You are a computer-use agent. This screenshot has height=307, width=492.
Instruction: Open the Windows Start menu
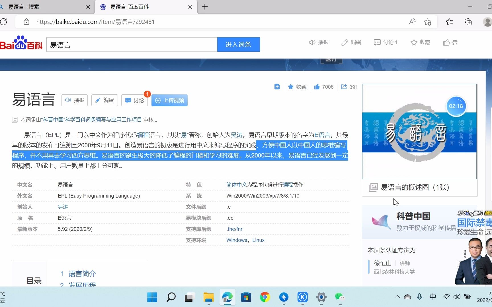pos(152,297)
